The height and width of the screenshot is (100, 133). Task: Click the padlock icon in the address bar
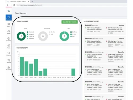[x=18, y=5]
